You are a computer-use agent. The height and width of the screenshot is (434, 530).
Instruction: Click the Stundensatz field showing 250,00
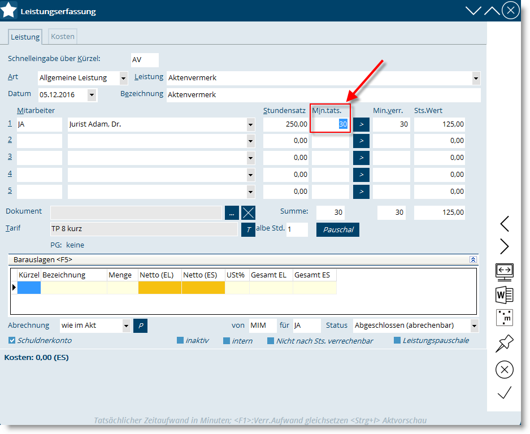click(x=286, y=124)
